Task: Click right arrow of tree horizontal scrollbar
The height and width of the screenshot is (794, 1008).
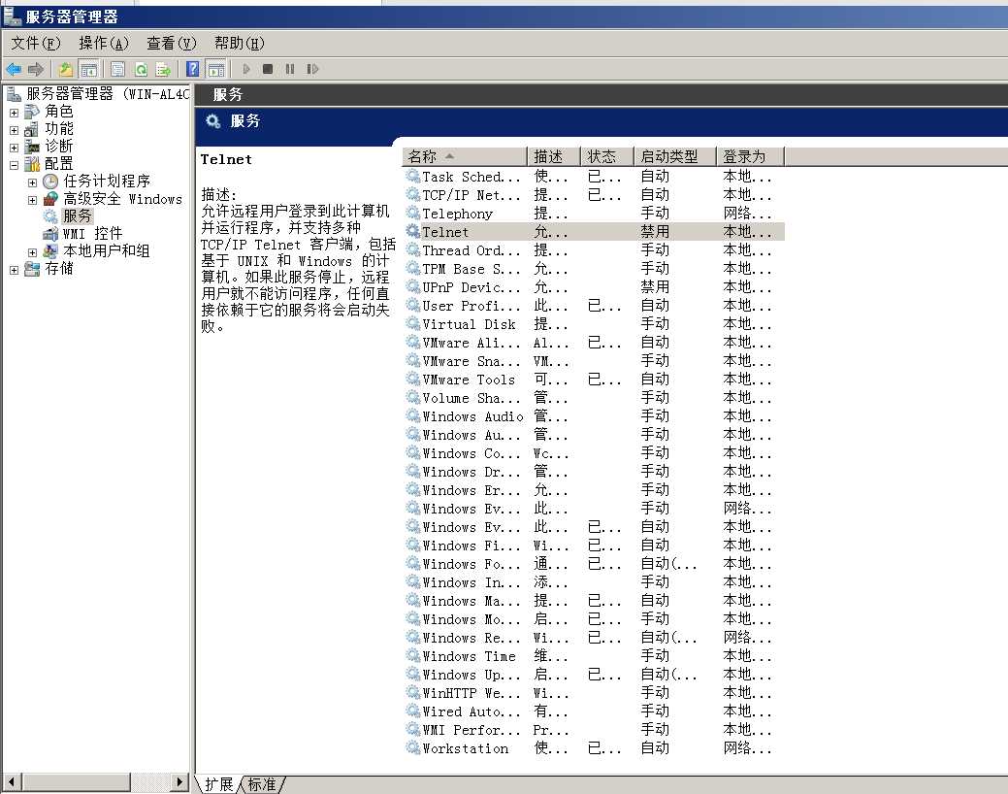Action: point(179,781)
